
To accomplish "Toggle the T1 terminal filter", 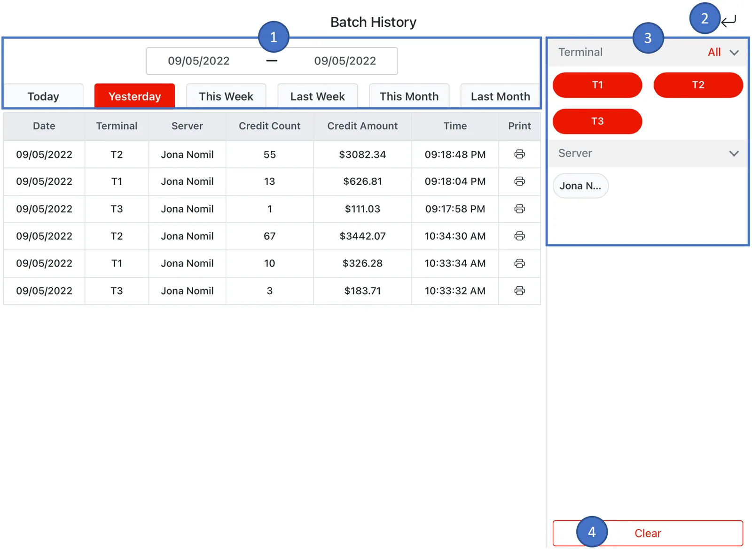I will point(597,85).
